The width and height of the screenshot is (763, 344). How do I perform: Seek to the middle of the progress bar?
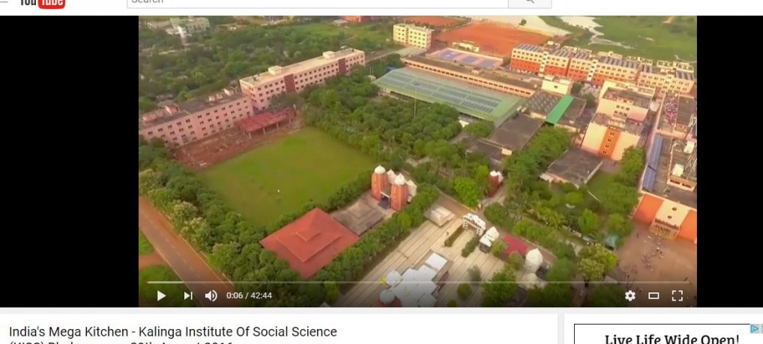point(417,282)
